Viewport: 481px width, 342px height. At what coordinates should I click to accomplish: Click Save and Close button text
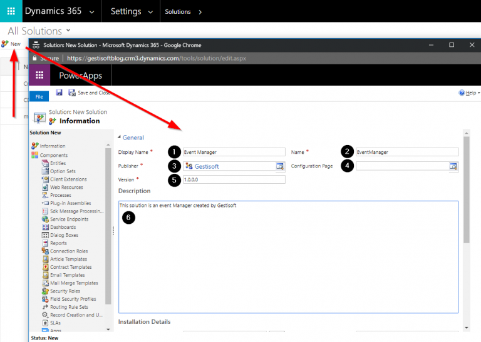[x=94, y=93]
